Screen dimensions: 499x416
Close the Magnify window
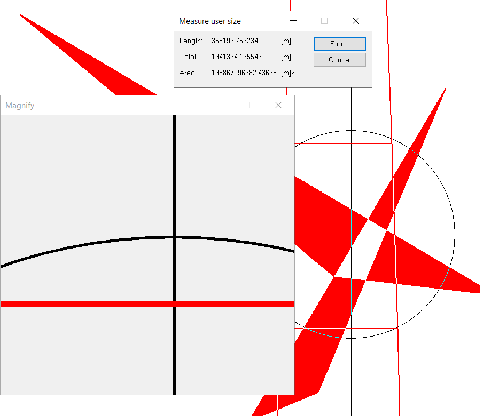click(278, 105)
